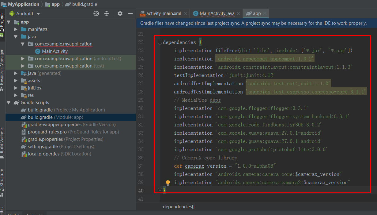Close the app editor tab
Screen dimensions: 377x215
click(265, 13)
